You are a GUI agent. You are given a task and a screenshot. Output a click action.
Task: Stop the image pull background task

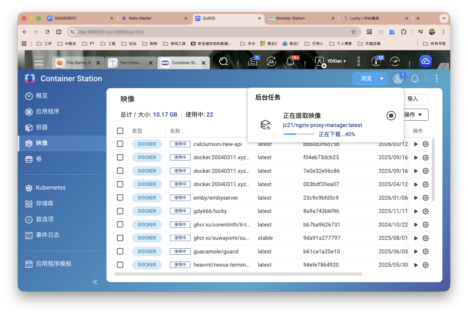click(391, 116)
